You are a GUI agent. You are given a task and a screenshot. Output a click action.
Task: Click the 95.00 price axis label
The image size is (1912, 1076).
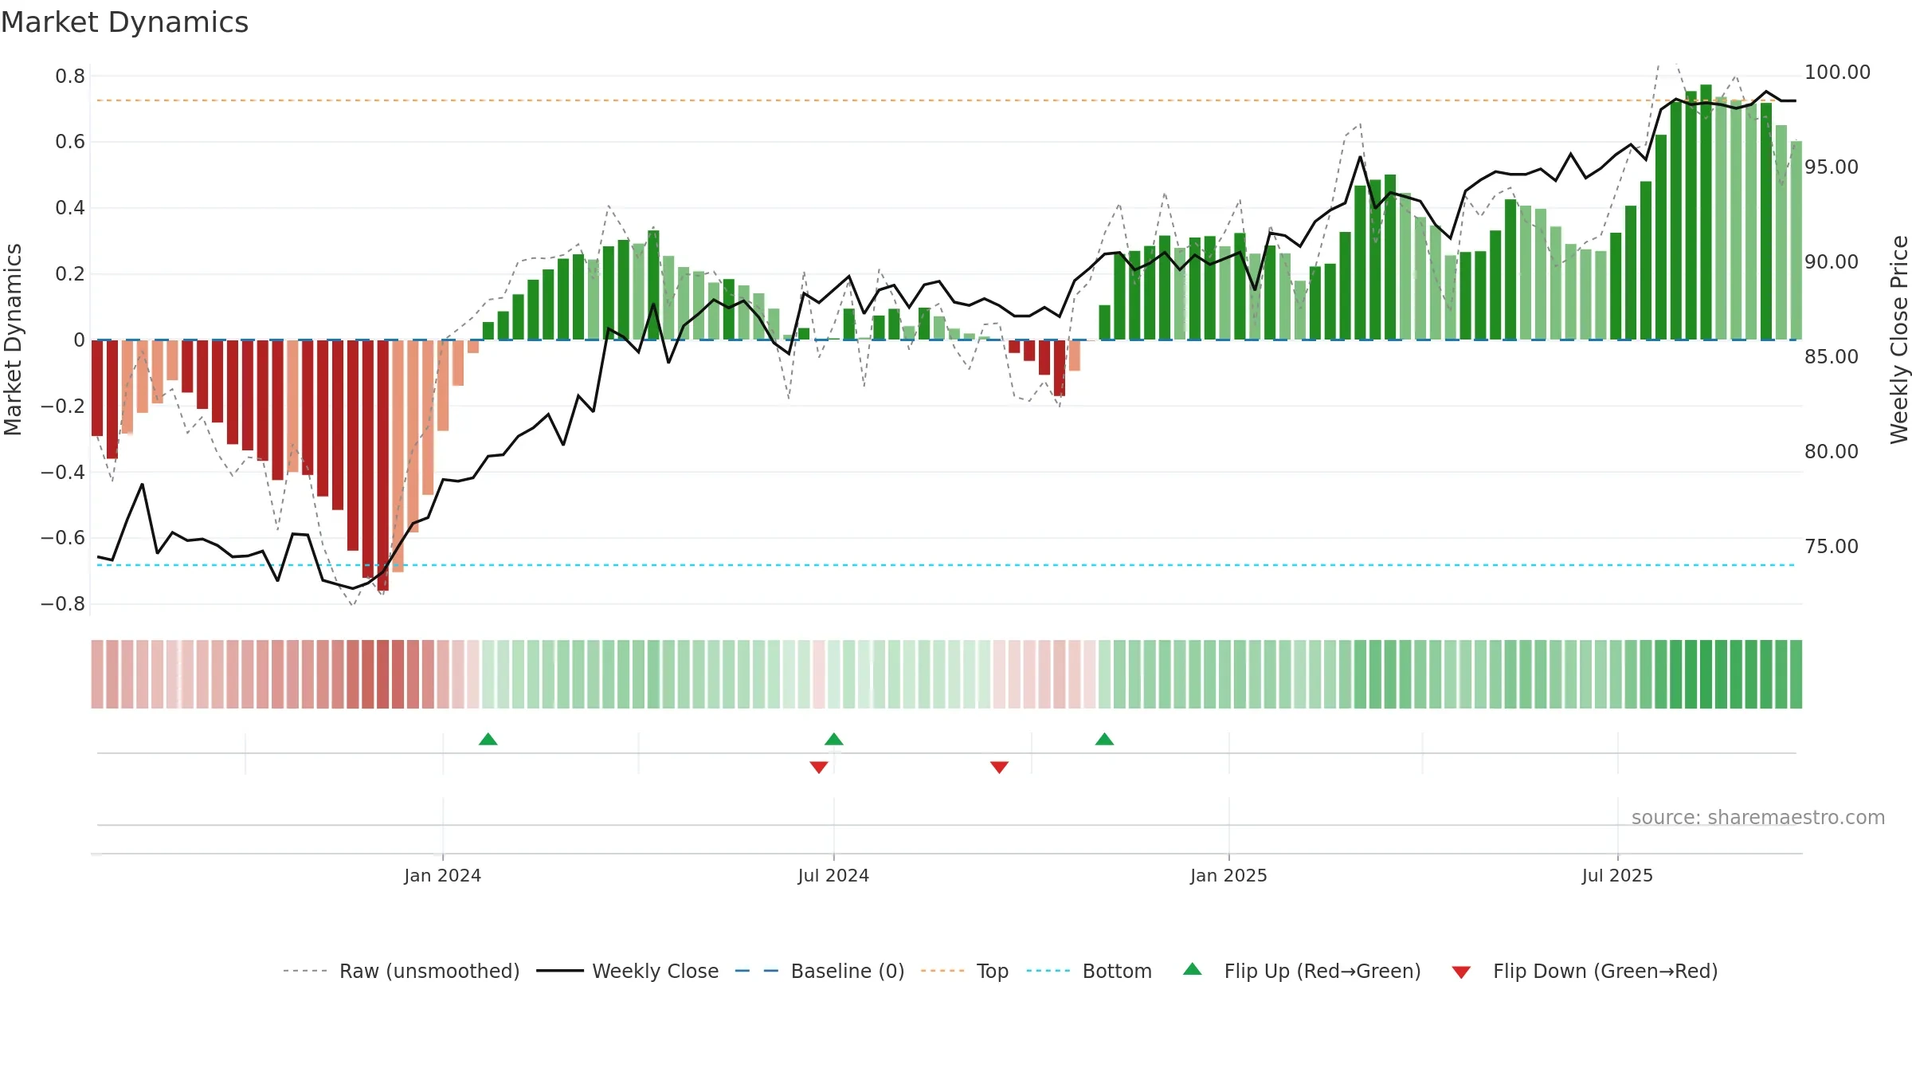pos(1832,167)
